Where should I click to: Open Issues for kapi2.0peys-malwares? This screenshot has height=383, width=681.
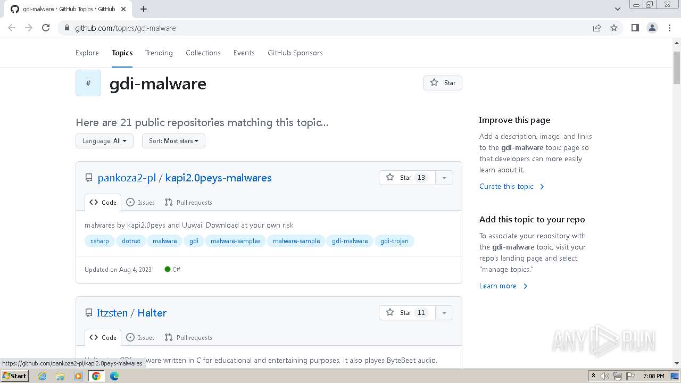pos(140,202)
